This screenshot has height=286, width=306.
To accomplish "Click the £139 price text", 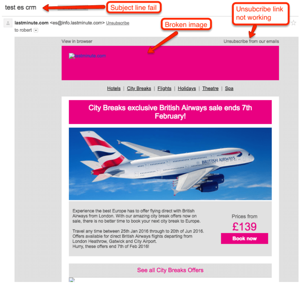I will pyautogui.click(x=244, y=227).
